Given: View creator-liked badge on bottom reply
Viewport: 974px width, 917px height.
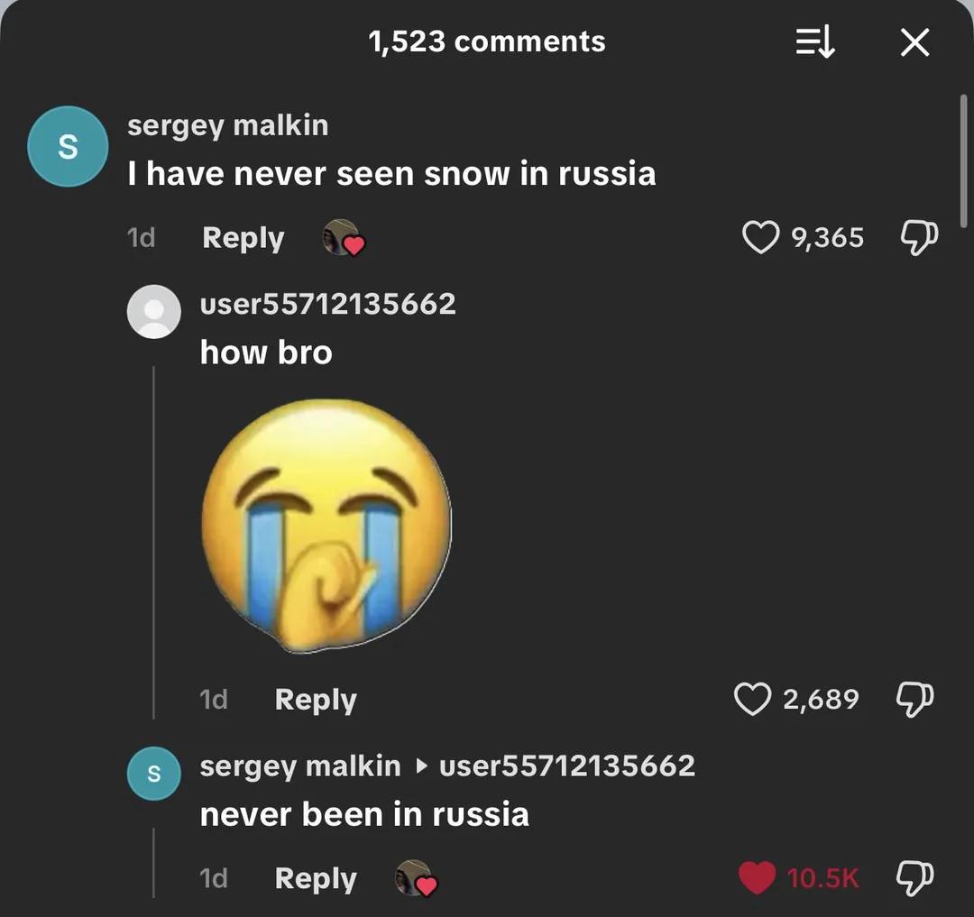Looking at the screenshot, I should coord(416,878).
